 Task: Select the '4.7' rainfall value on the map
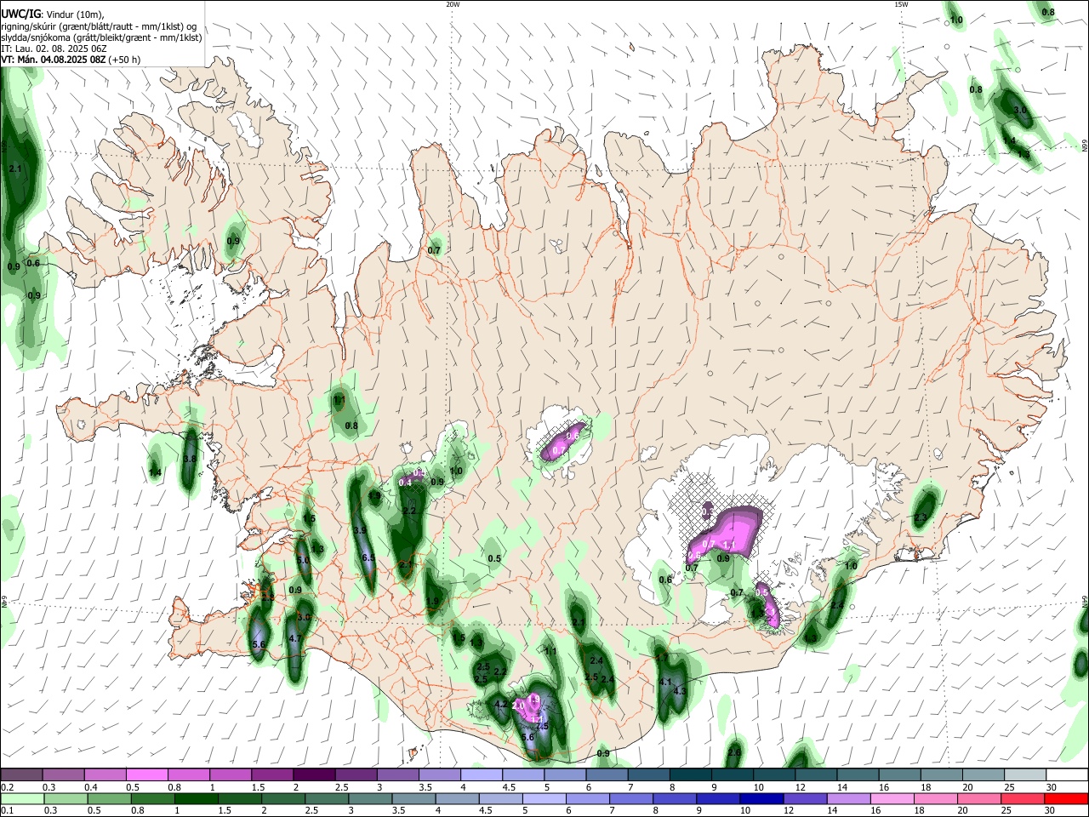pos(295,638)
